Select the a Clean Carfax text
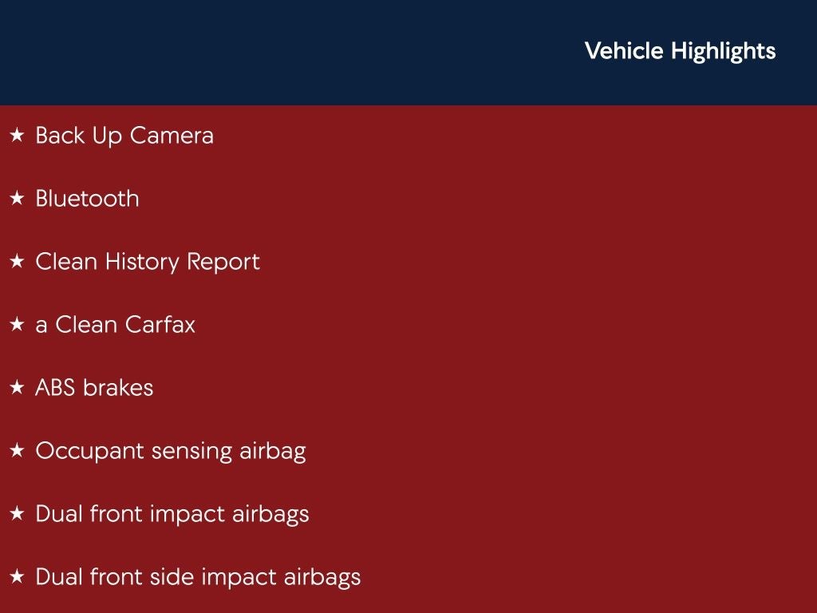 (x=115, y=325)
